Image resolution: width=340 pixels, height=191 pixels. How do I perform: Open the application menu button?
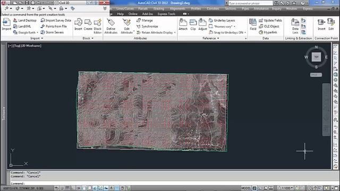4,3
